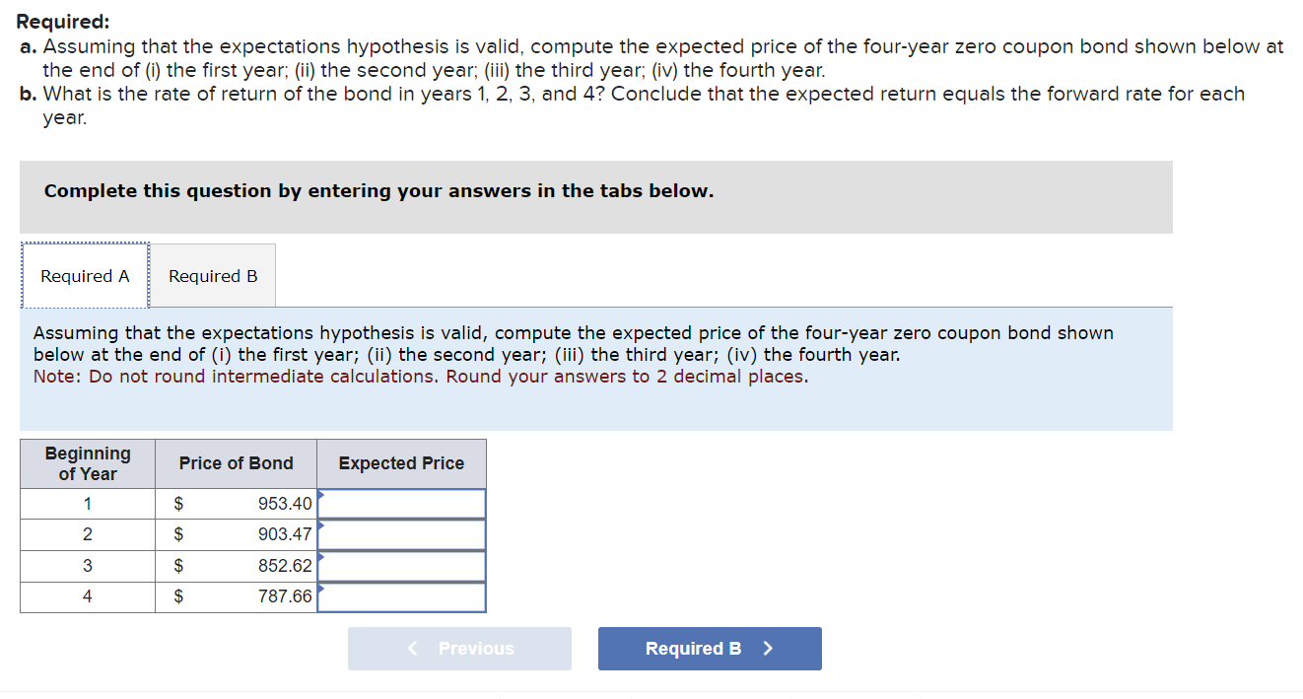Select the Price of Bond column header
Viewport: 1303px width, 699px height.
pyautogui.click(x=236, y=462)
